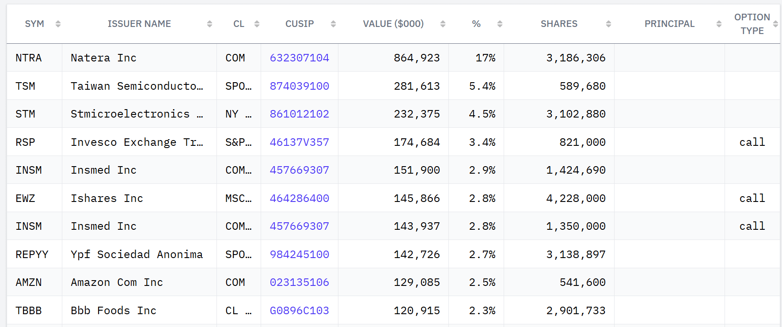Sort by ISSUER NAME arrows icon
Screen dimensions: 782x327
tap(209, 24)
